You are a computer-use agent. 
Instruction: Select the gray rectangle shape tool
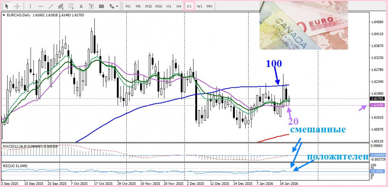101,6
